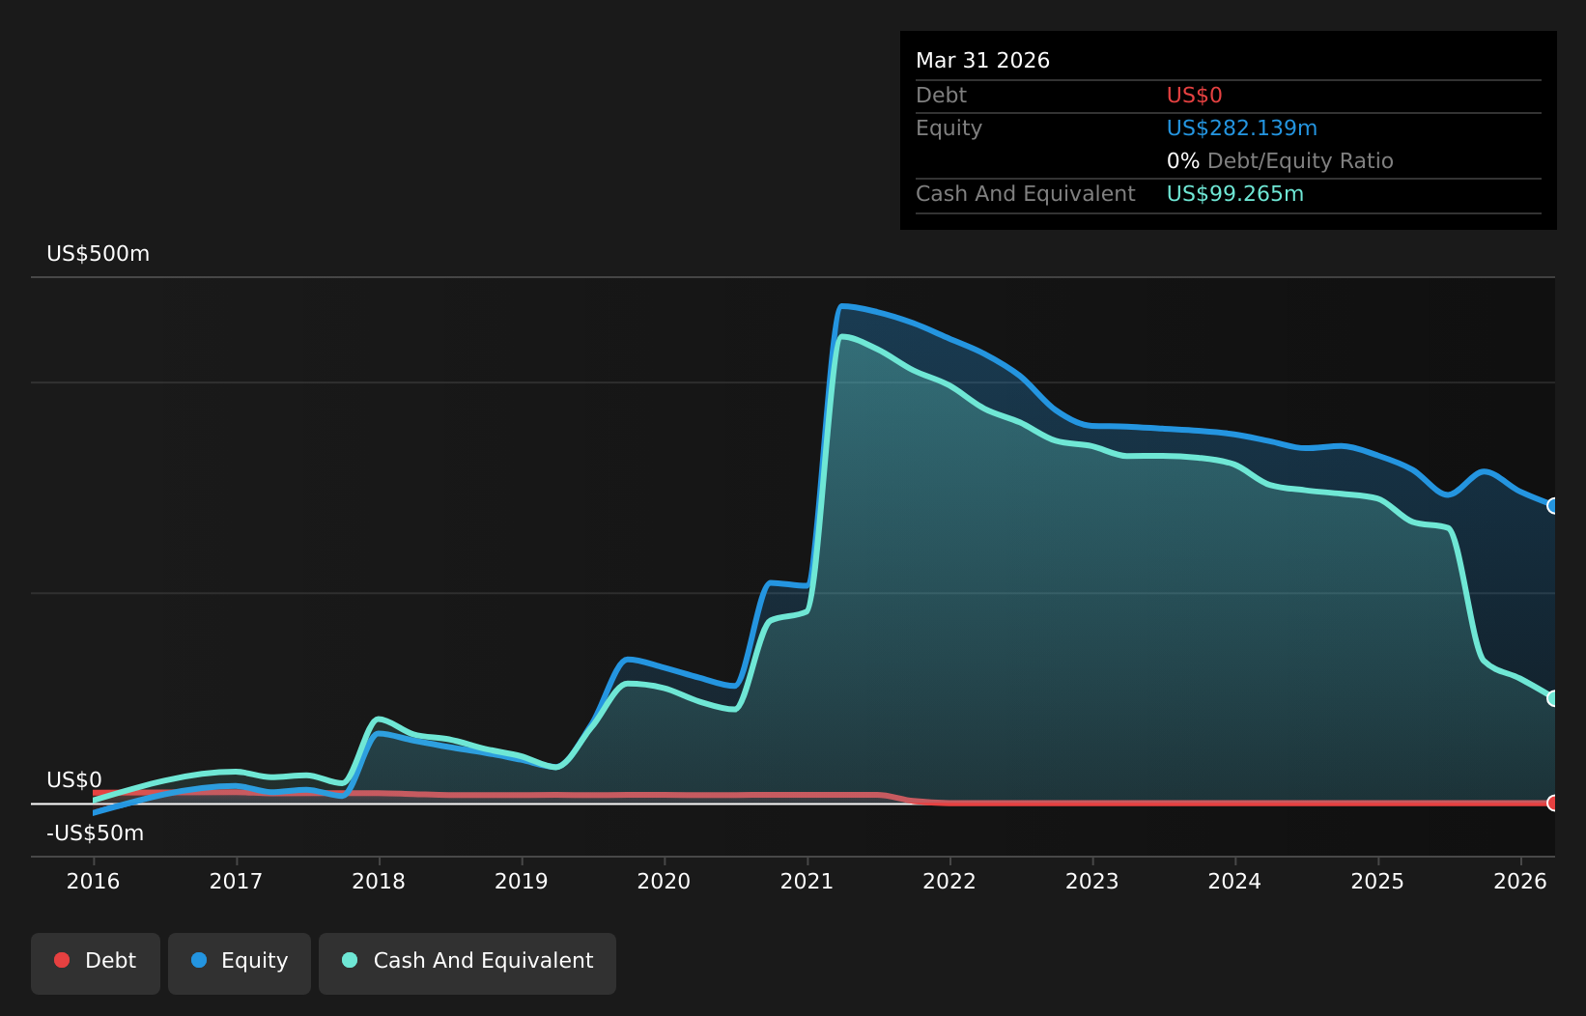The height and width of the screenshot is (1016, 1586).
Task: Click the 0% Debt/Equity Ratio text
Action: click(1280, 160)
